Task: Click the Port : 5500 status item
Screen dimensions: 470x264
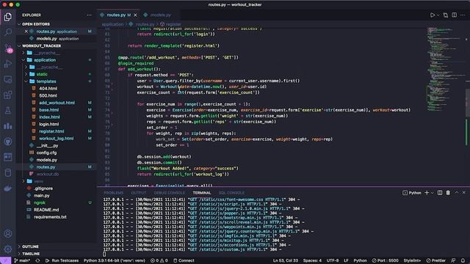Action: [385, 261]
